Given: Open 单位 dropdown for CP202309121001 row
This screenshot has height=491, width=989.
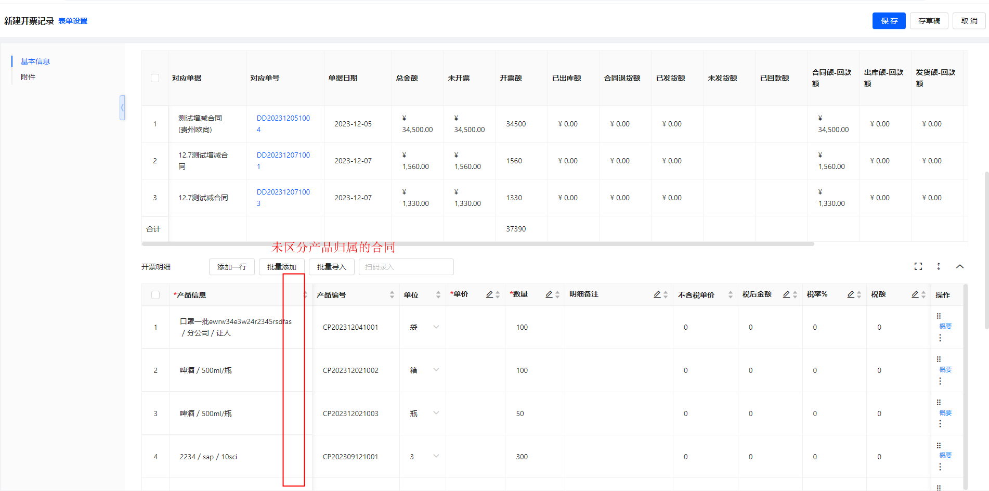Looking at the screenshot, I should click(x=436, y=456).
